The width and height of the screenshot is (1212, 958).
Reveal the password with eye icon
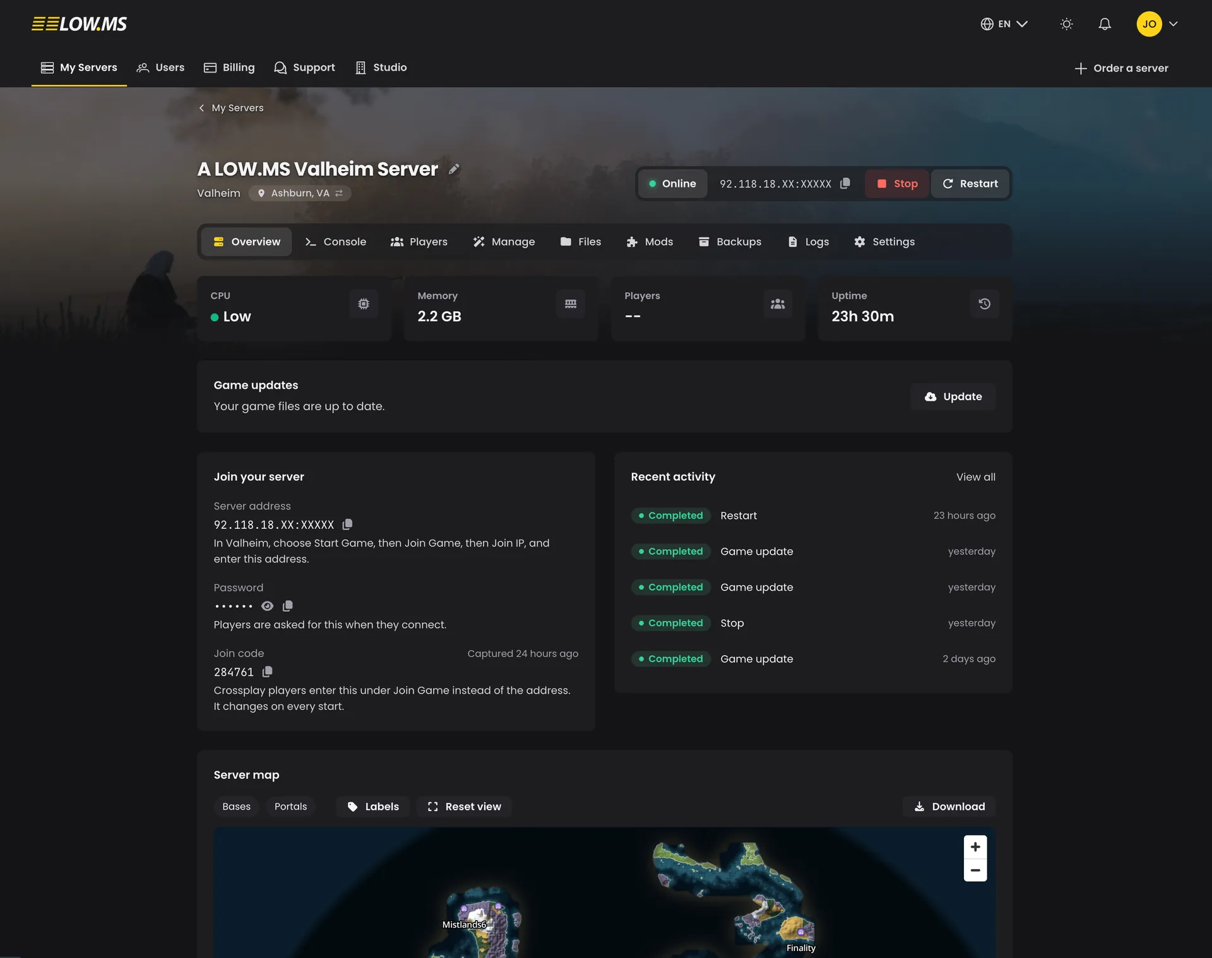[267, 606]
